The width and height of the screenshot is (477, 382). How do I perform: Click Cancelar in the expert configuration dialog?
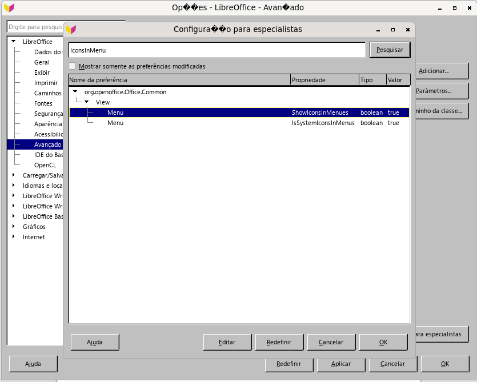331,342
